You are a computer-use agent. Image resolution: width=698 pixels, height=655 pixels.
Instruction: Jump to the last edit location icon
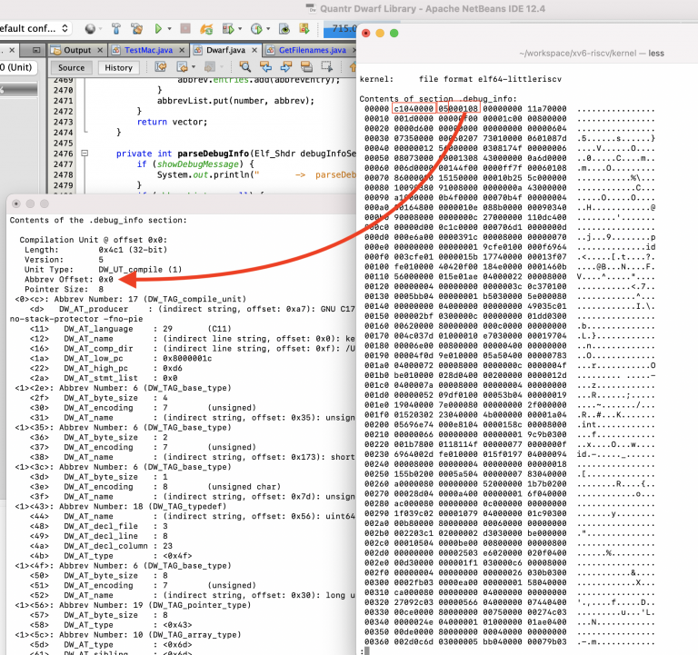click(x=161, y=66)
